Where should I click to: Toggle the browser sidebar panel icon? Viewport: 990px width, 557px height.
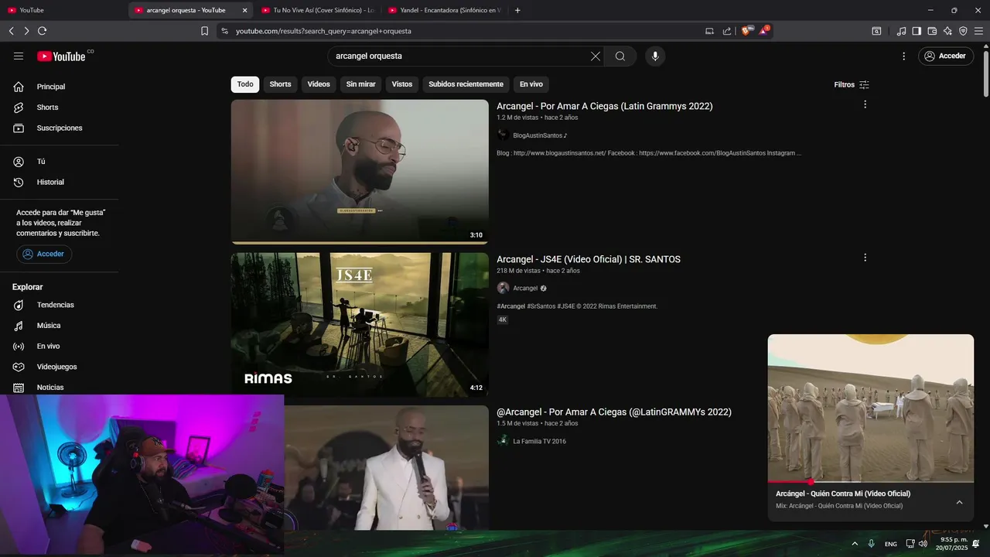917,31
